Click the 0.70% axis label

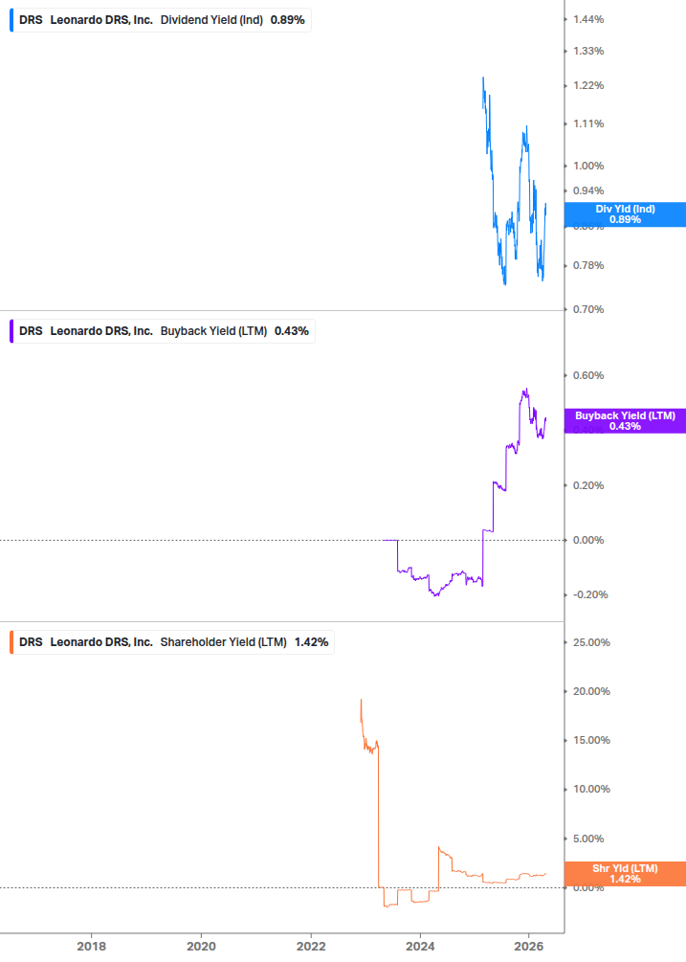588,309
